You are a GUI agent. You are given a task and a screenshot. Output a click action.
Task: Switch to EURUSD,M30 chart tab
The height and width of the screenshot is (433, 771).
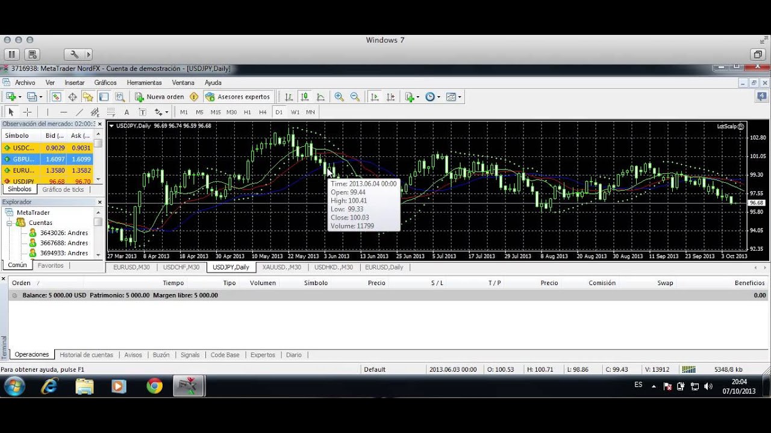pos(132,267)
